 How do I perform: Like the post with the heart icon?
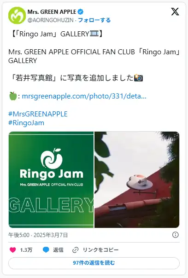coord(13,250)
